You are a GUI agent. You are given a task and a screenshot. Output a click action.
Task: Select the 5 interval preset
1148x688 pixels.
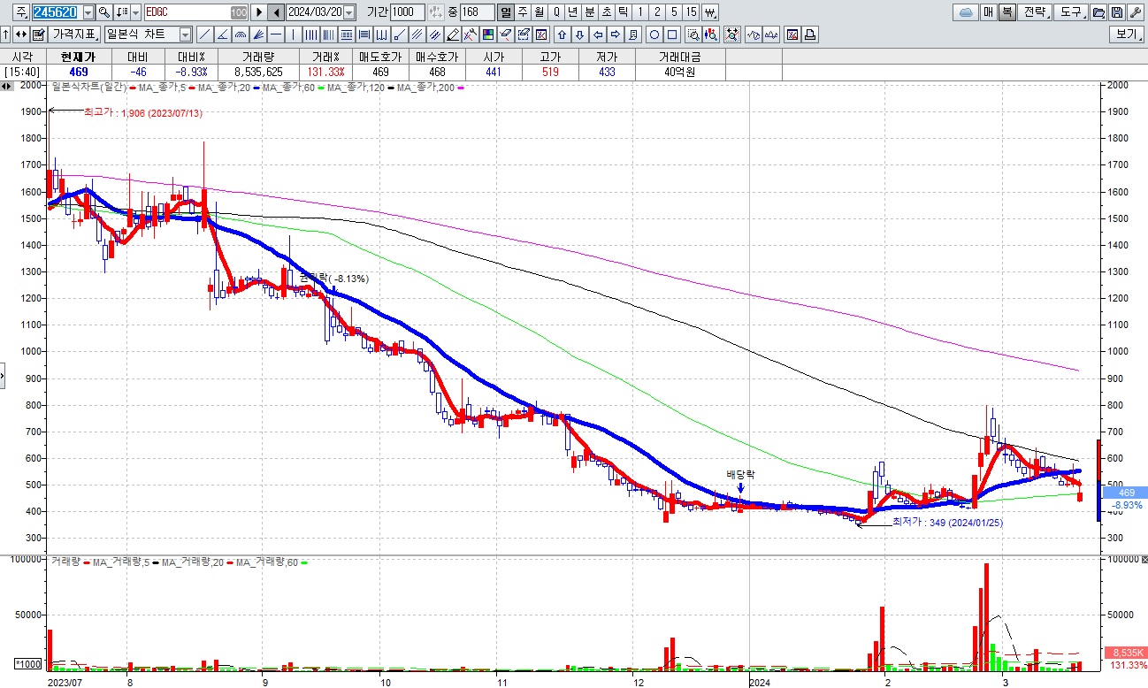tap(674, 12)
